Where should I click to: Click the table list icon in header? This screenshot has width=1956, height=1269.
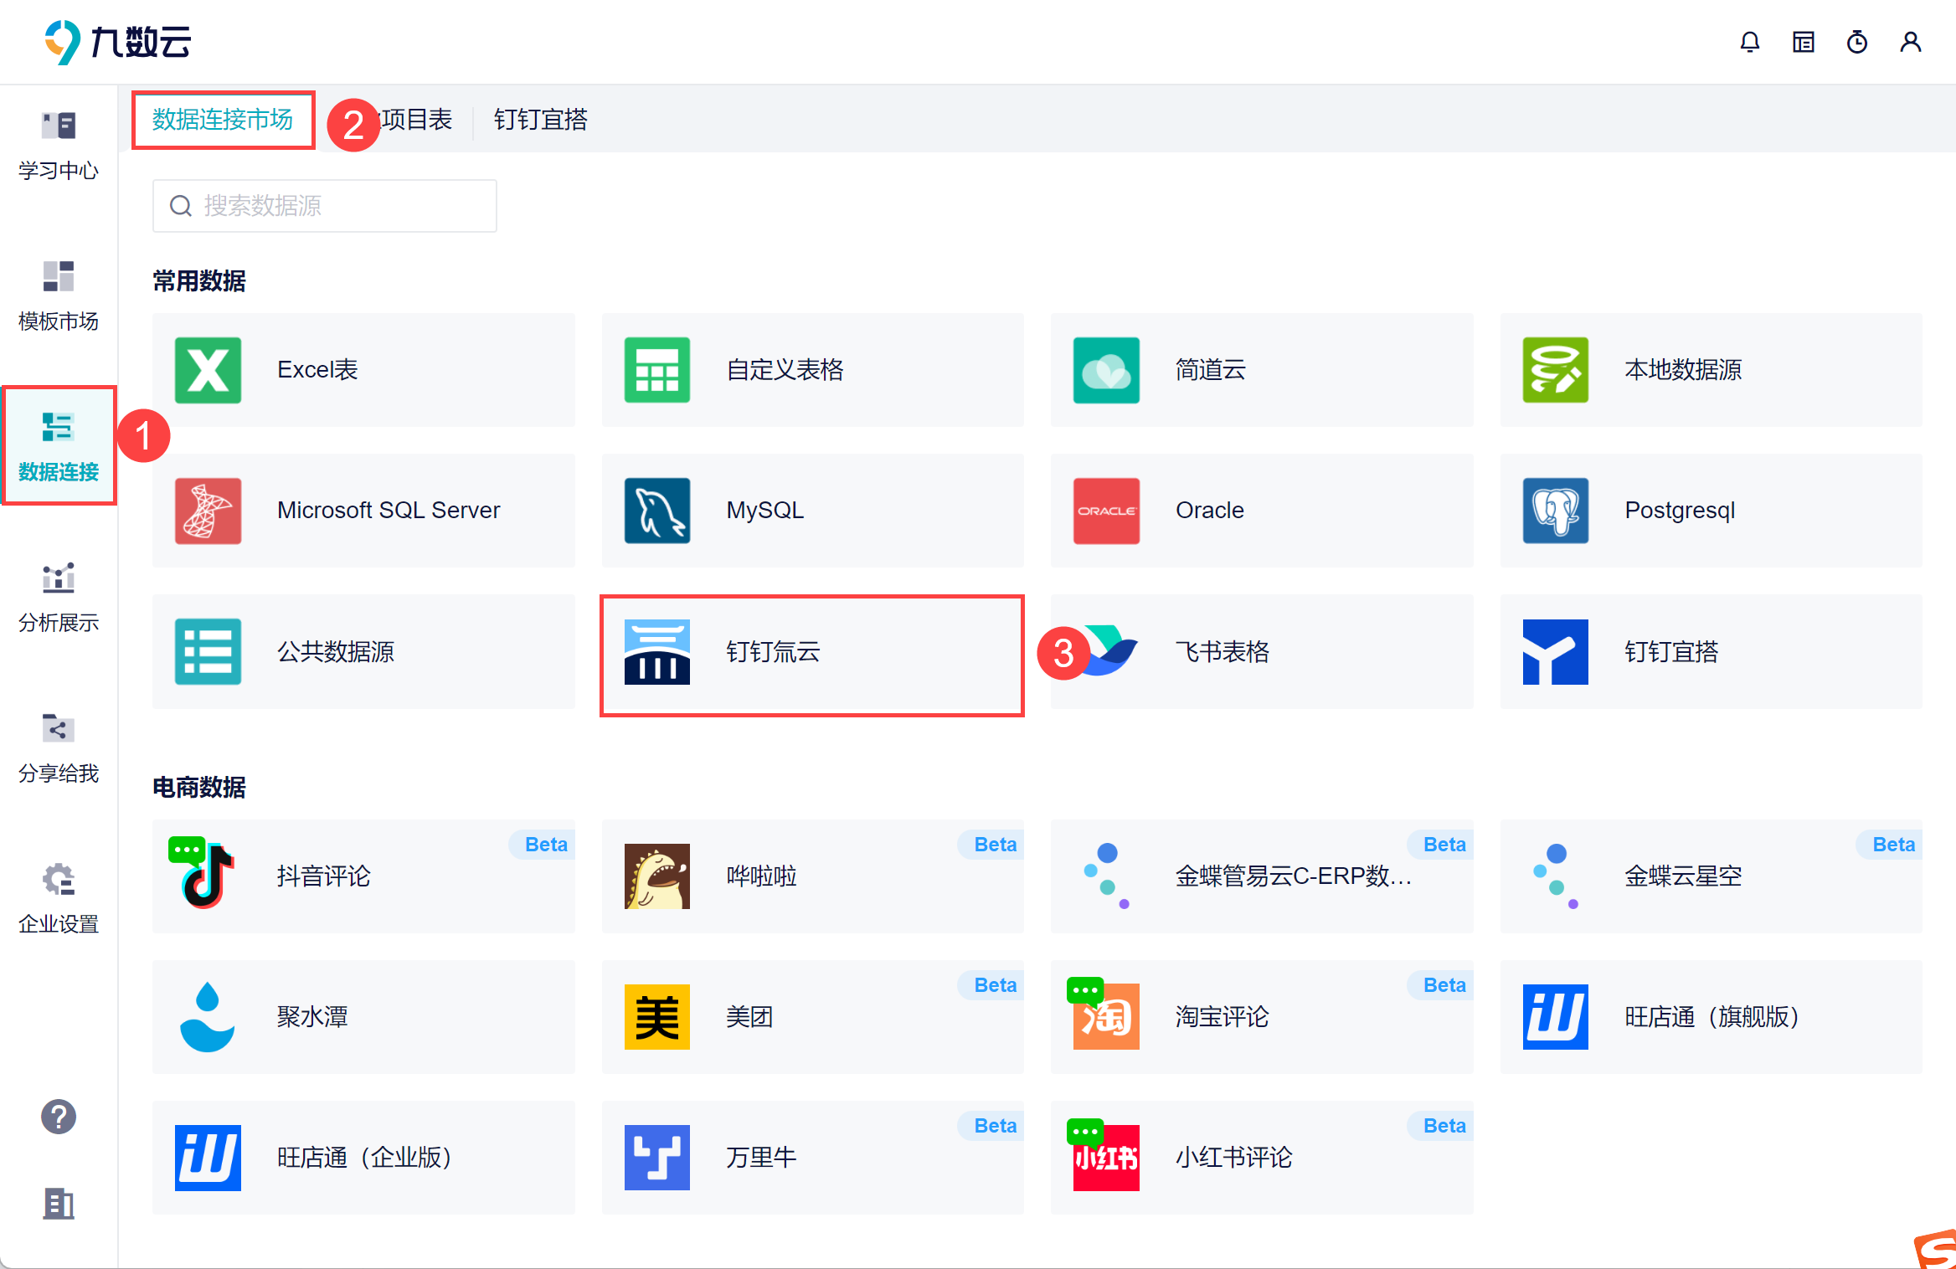click(x=1803, y=42)
